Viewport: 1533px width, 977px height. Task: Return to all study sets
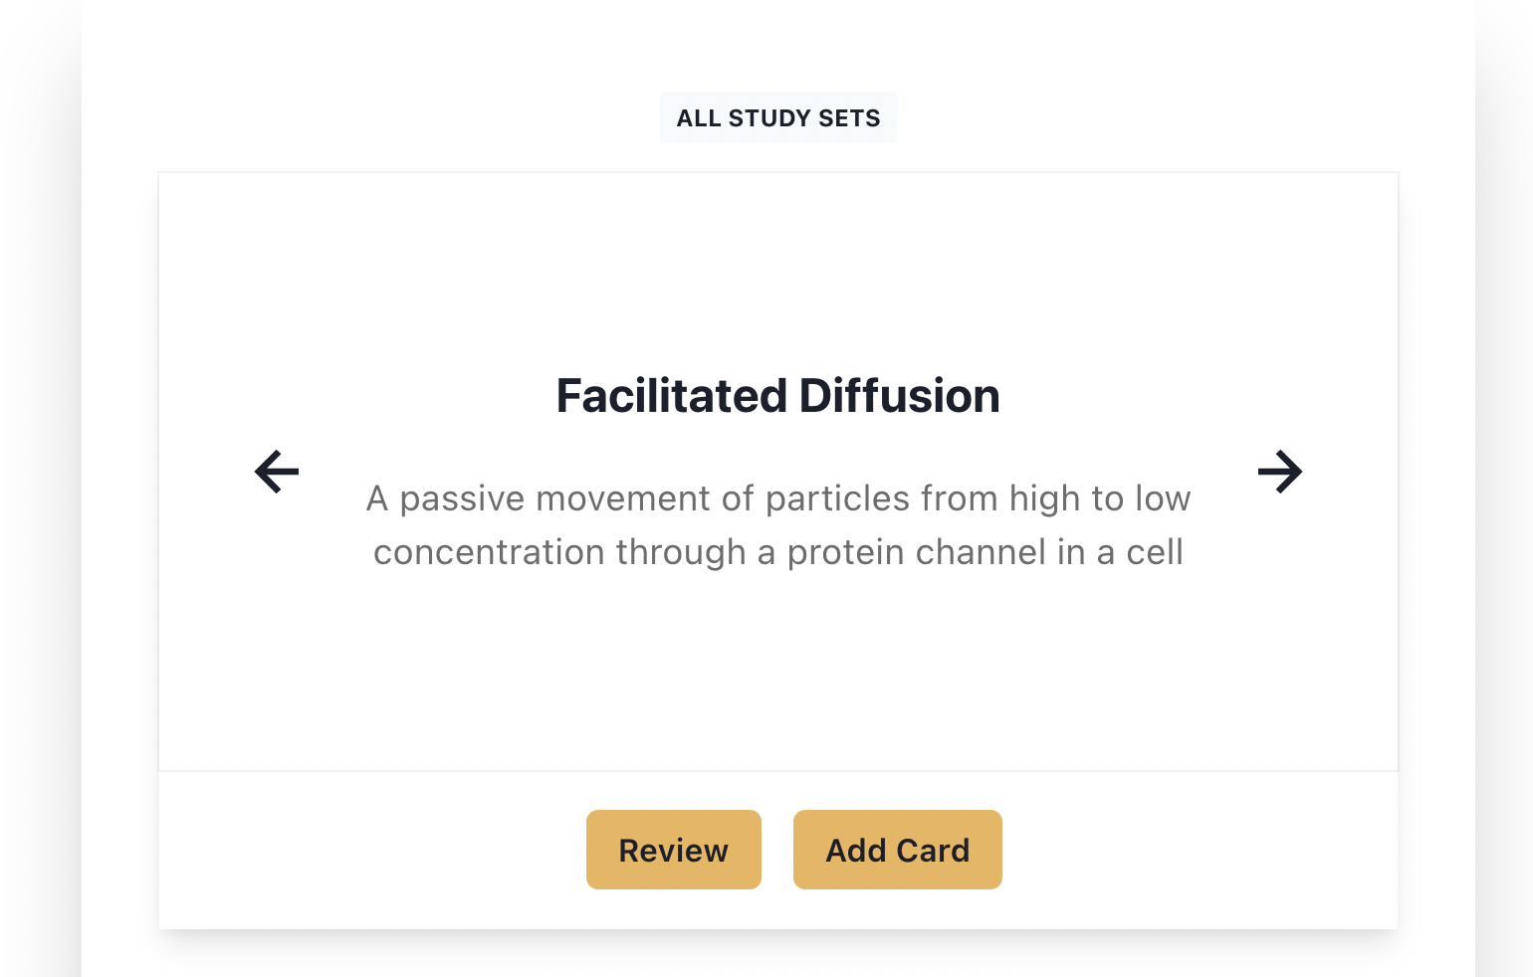pos(777,118)
